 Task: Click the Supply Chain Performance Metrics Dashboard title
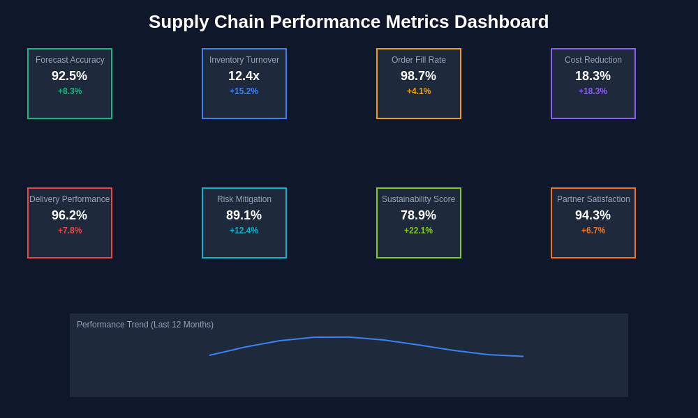point(349,22)
